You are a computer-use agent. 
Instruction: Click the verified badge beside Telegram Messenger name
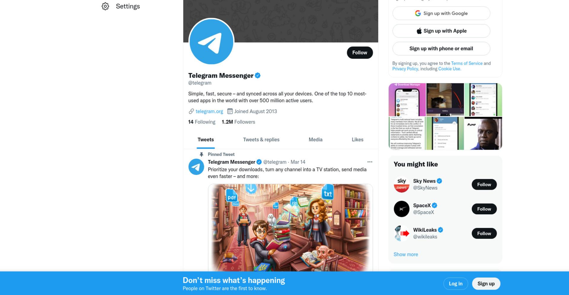click(258, 76)
